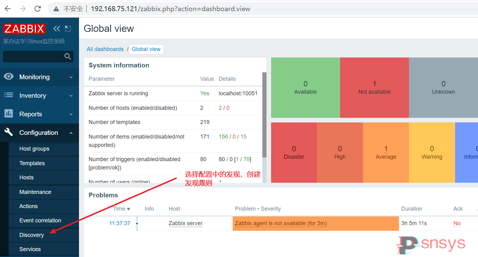Viewport: 478px width, 257px height.
Task: Collapse the Configuration menu chevron
Action: click(x=71, y=133)
